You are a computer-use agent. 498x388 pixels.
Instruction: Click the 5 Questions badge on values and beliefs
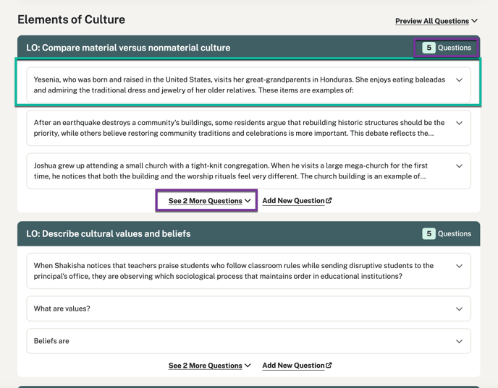click(x=447, y=234)
